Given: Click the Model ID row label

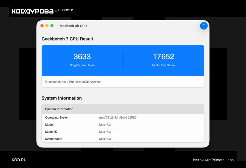Looking at the screenshot, I should point(51,132).
